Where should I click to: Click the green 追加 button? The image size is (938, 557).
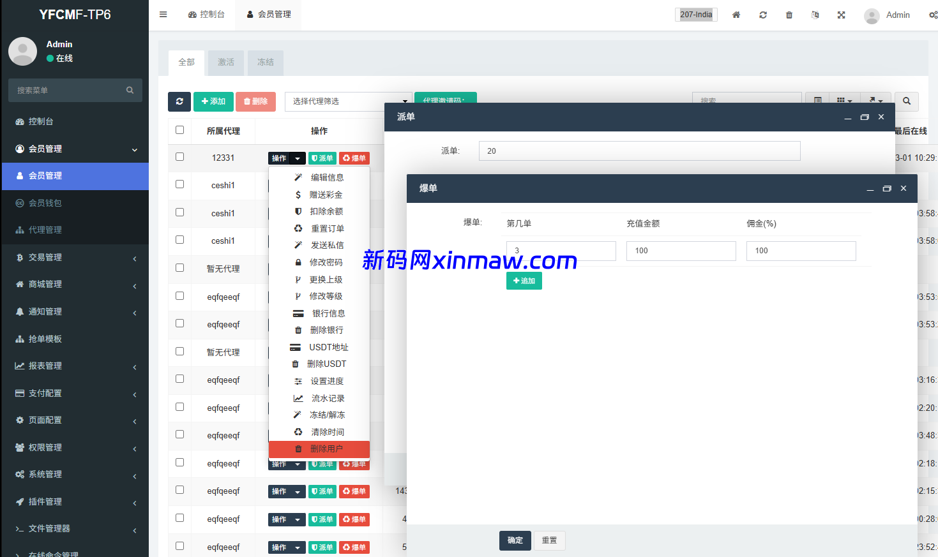click(x=524, y=281)
